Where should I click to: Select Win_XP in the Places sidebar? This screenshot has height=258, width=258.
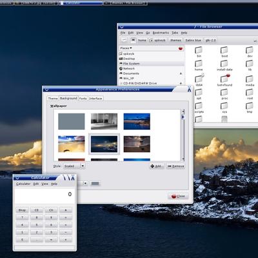[x=152, y=79]
